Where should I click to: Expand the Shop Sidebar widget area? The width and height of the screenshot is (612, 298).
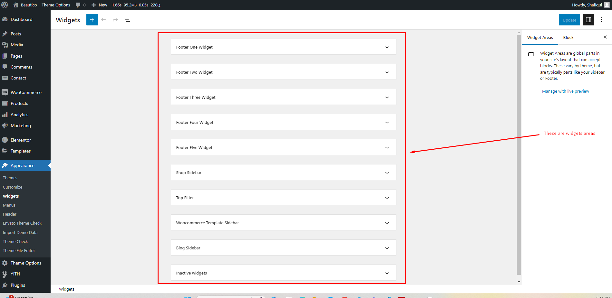pos(283,172)
